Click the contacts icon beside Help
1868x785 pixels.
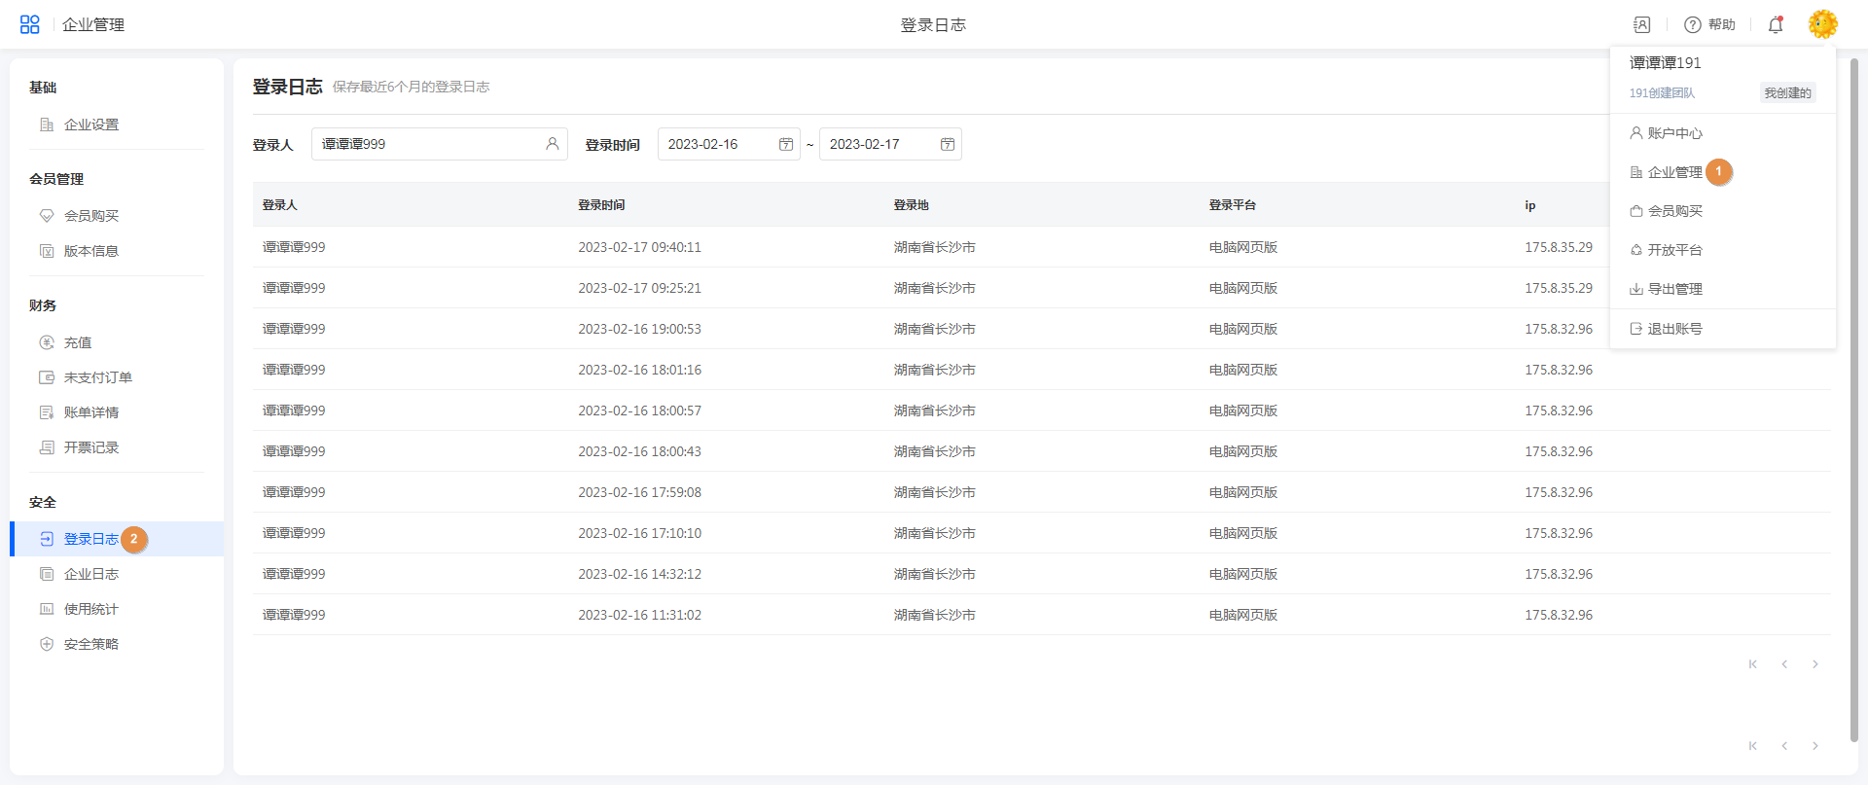pos(1642,25)
